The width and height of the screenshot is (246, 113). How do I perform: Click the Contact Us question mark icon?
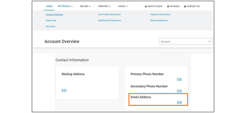185,6
